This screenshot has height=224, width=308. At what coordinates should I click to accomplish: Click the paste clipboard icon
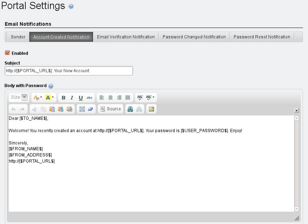pyautogui.click(x=52, y=109)
